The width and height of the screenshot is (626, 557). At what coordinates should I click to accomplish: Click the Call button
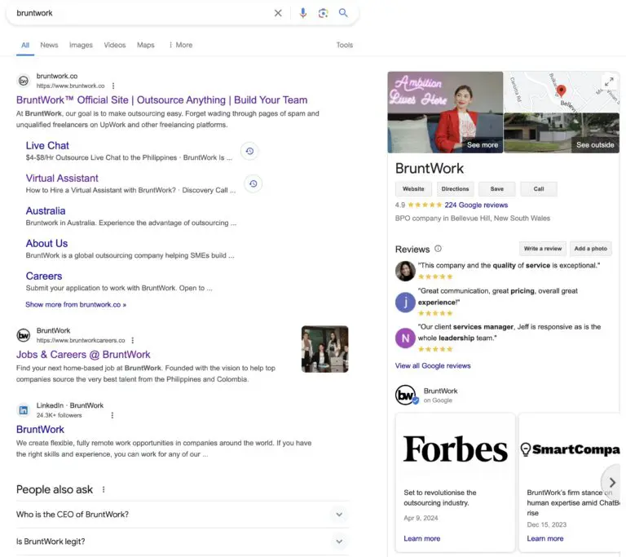(539, 189)
